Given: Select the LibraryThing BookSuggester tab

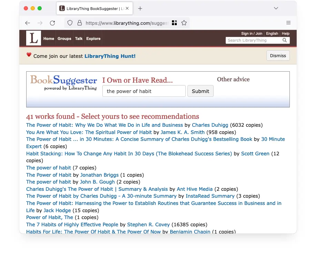Looking at the screenshot, I should click(94, 9).
